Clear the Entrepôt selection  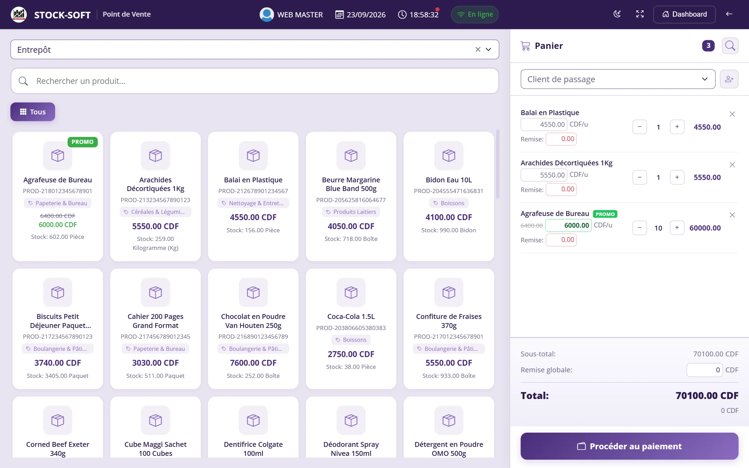pyautogui.click(x=478, y=50)
